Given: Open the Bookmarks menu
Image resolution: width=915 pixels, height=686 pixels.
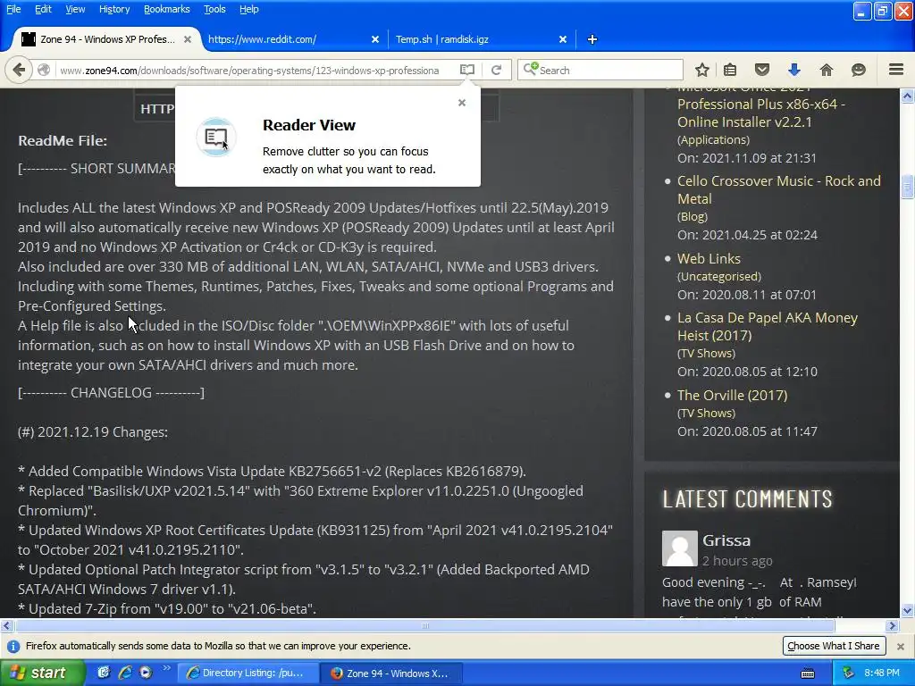Looking at the screenshot, I should (167, 9).
